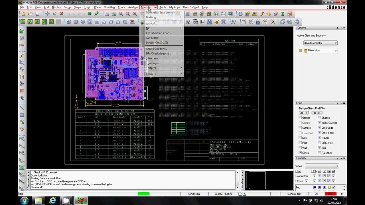This screenshot has width=365, height=205.
Task: Click the red X delete icon
Action: coord(62,14)
